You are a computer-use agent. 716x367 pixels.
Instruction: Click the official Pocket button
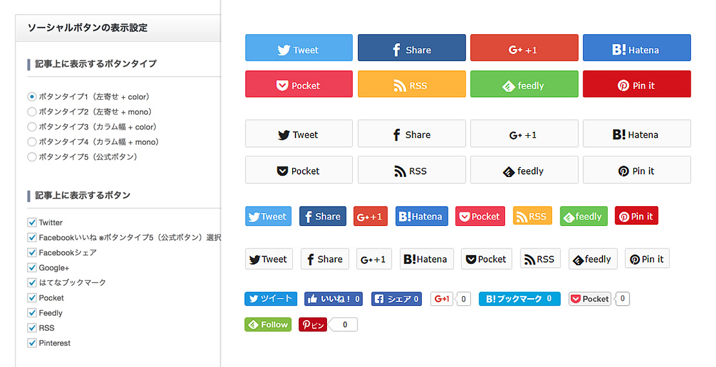click(x=590, y=299)
